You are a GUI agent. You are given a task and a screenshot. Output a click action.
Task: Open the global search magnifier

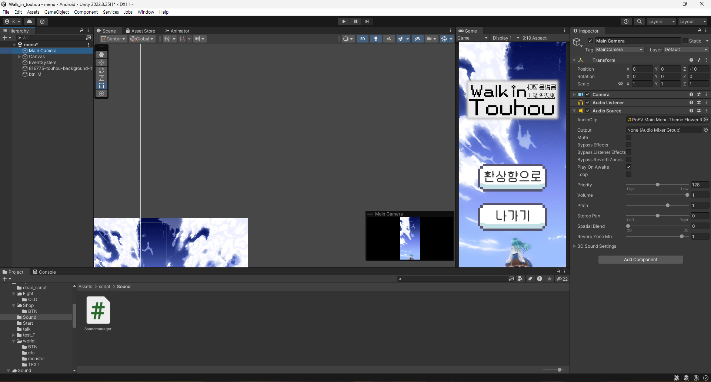point(639,21)
